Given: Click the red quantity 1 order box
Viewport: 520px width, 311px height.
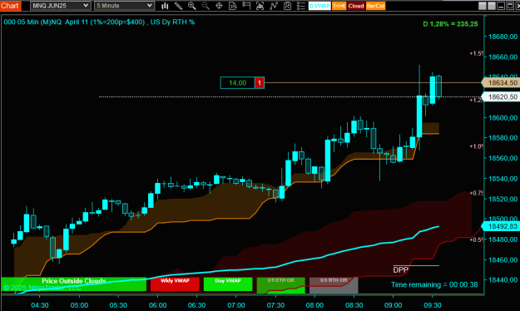Looking at the screenshot, I should [260, 83].
